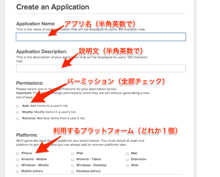The image size is (220, 177).
Task: Click the Application Name text field
Action: click(x=101, y=37)
